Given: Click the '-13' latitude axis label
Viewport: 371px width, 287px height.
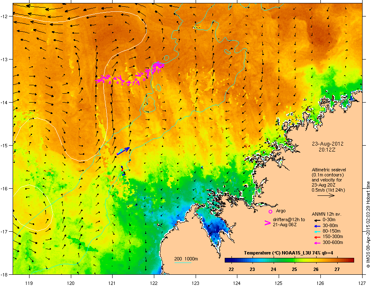Looking at the screenshot, I should [x=5, y=59].
